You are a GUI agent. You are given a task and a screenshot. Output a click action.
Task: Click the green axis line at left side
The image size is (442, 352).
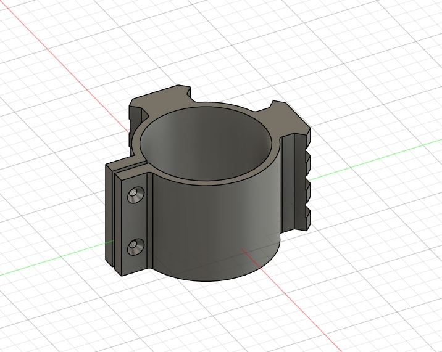click(x=49, y=262)
